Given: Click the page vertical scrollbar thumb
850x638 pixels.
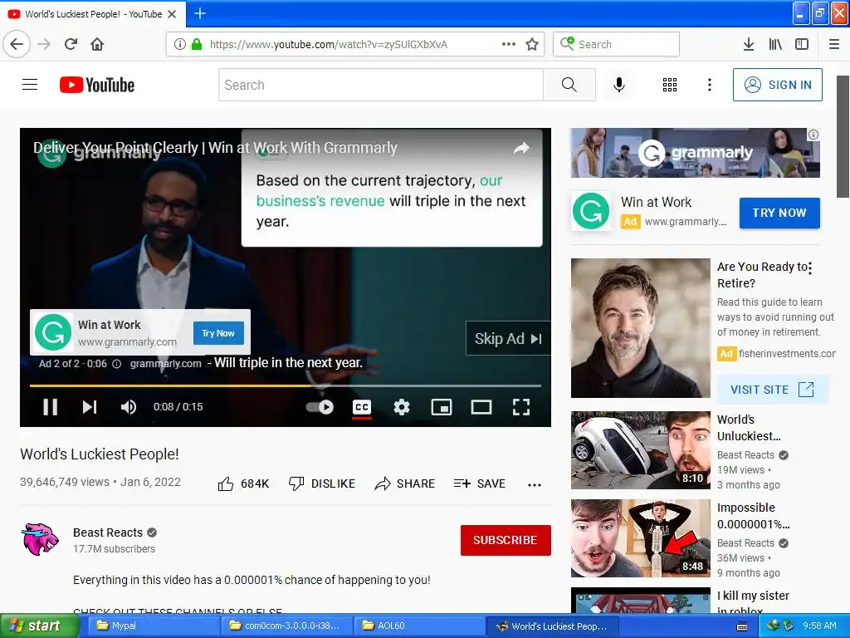Looking at the screenshot, I should click(843, 137).
